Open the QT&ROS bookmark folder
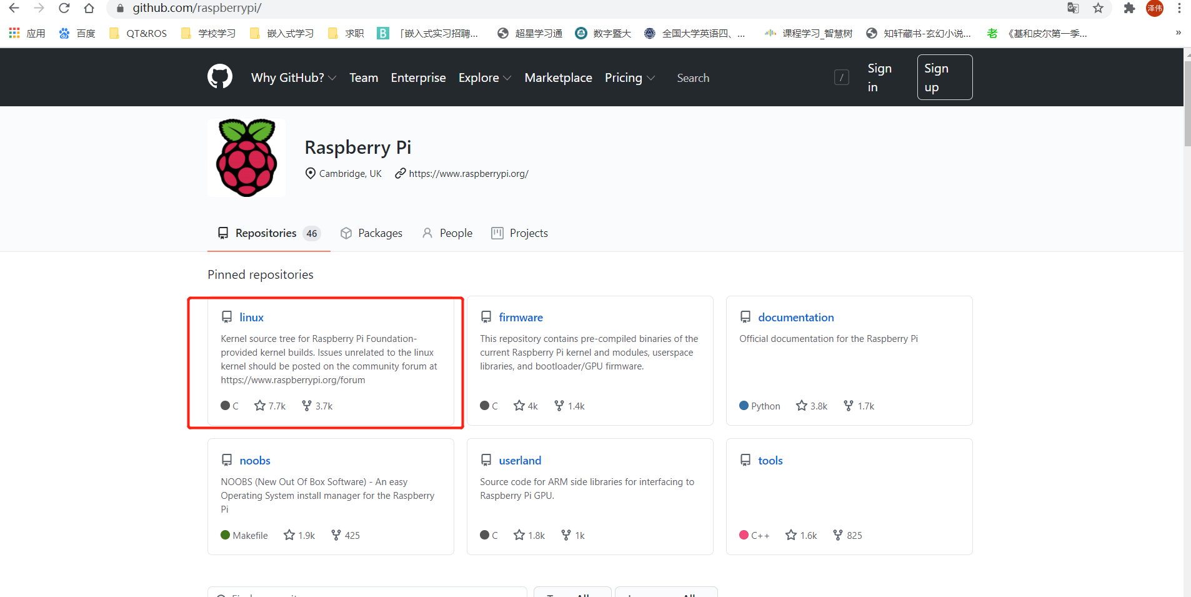This screenshot has width=1191, height=597. 137,33
